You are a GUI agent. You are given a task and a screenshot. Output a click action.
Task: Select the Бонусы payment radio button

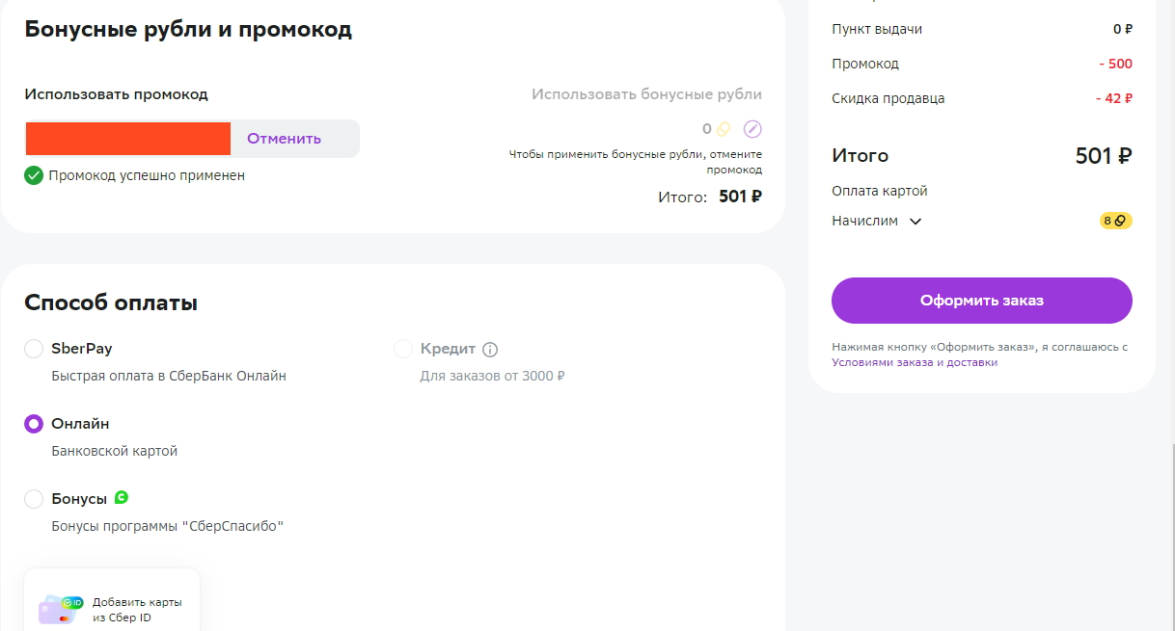click(34, 499)
